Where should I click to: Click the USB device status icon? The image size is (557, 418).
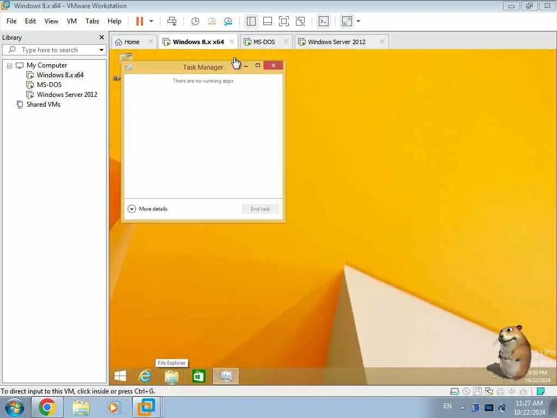point(523,392)
